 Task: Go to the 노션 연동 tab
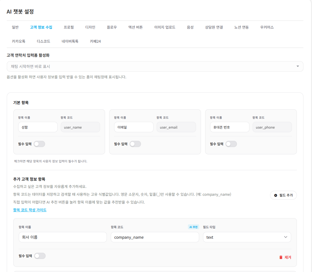pos(242,27)
